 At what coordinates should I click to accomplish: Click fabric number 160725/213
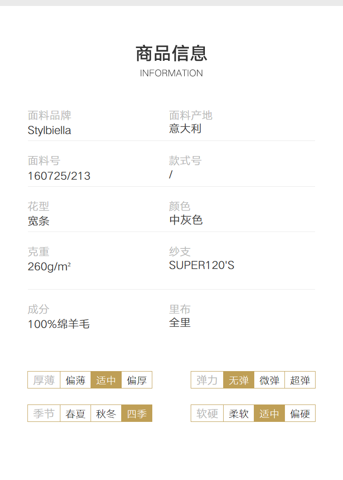[x=59, y=176]
